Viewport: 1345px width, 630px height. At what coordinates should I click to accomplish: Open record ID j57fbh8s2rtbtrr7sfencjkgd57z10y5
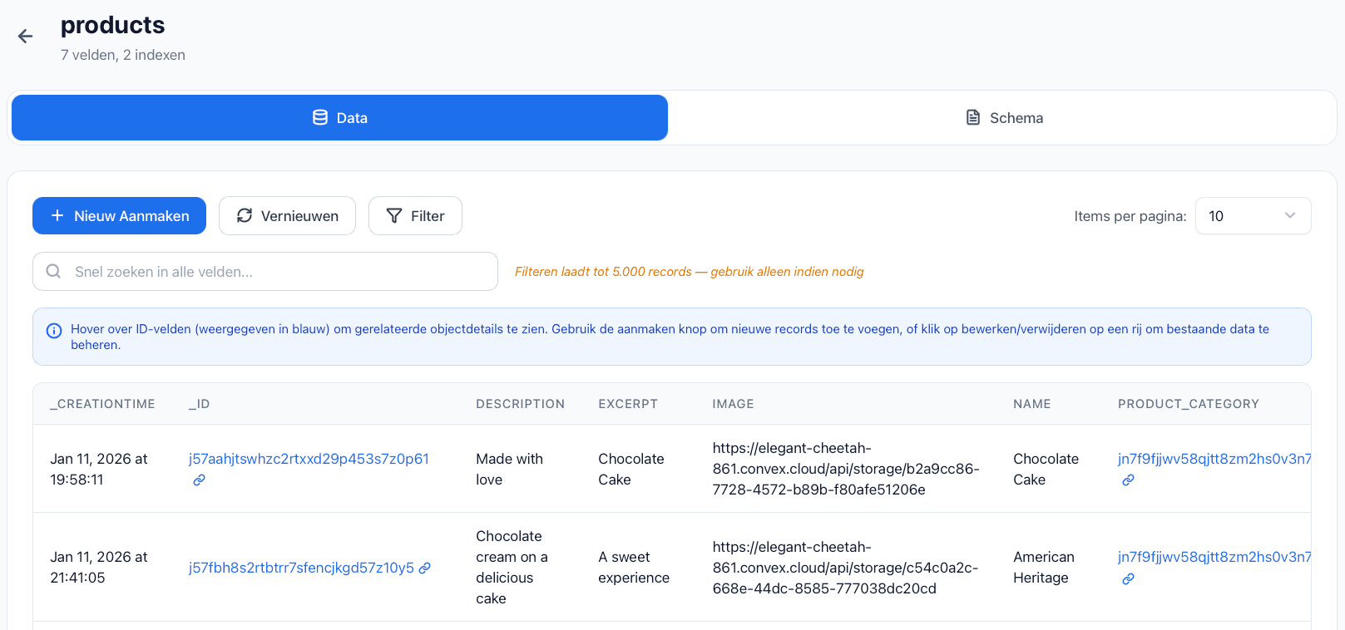301,568
